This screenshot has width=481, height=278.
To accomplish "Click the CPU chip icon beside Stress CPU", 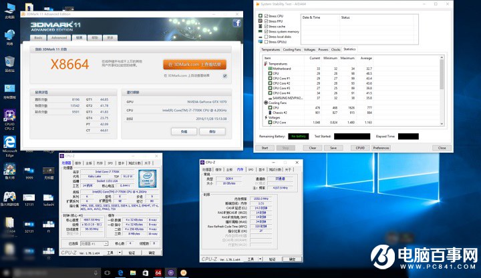I will pos(261,15).
